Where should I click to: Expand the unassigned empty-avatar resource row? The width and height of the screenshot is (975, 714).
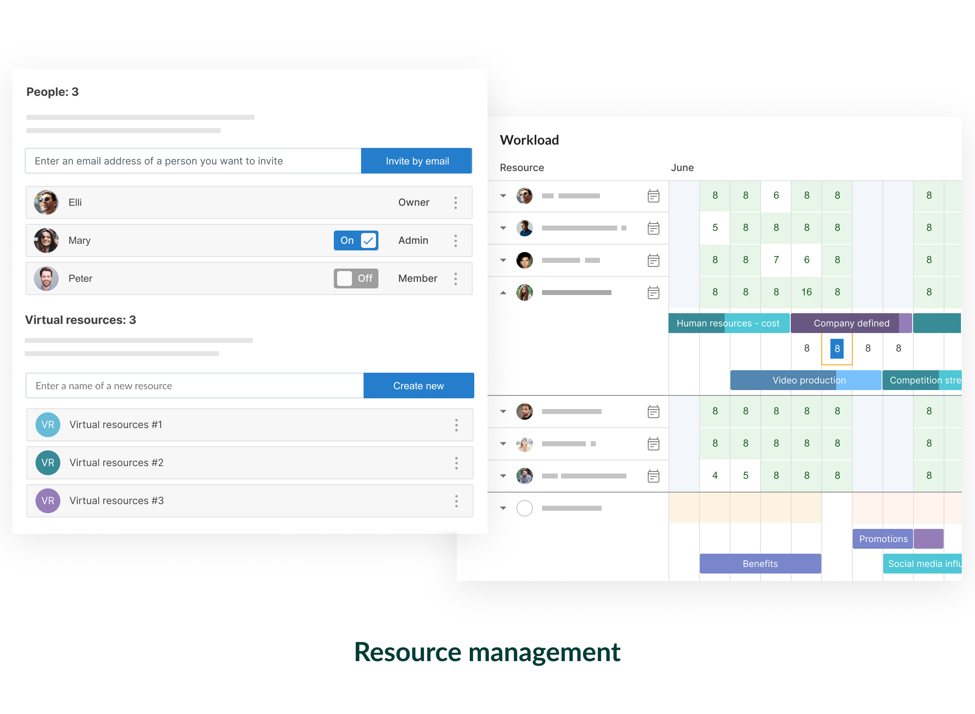pos(503,508)
